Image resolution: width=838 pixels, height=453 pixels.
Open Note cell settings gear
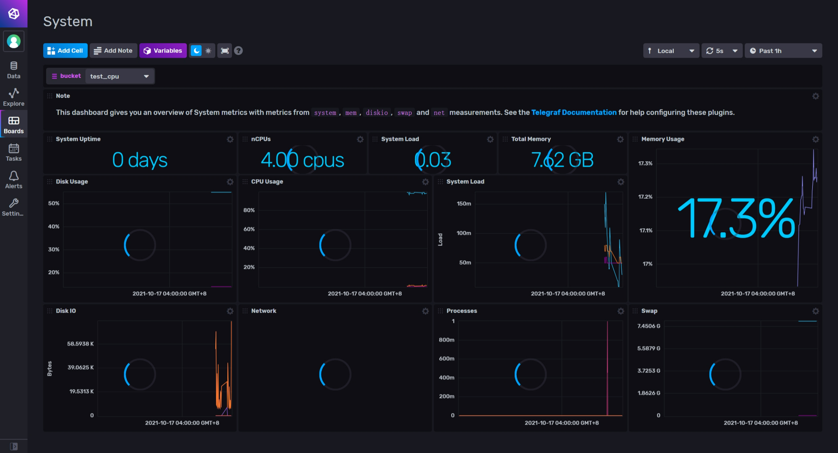816,96
